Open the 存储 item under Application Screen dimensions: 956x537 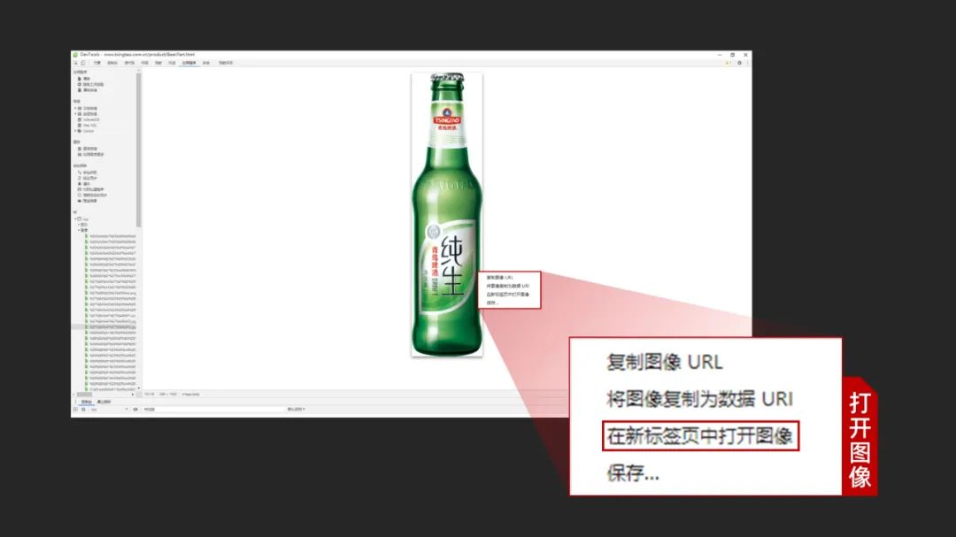coord(87,90)
